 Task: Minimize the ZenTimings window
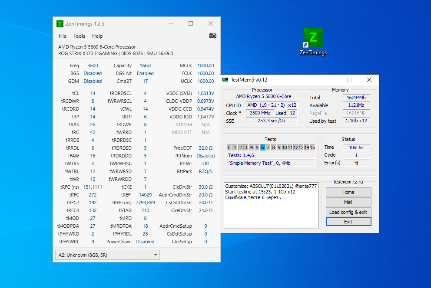[x=170, y=23]
